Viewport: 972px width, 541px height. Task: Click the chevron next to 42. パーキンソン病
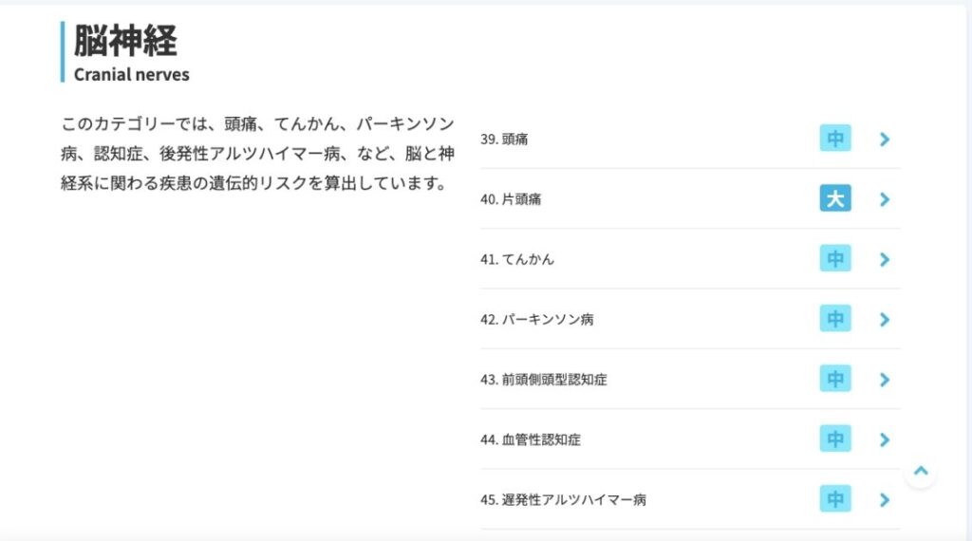point(885,320)
